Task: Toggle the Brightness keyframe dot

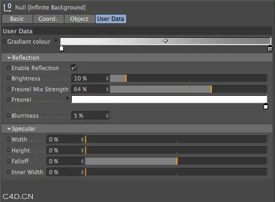Action: pyautogui.click(x=8, y=78)
